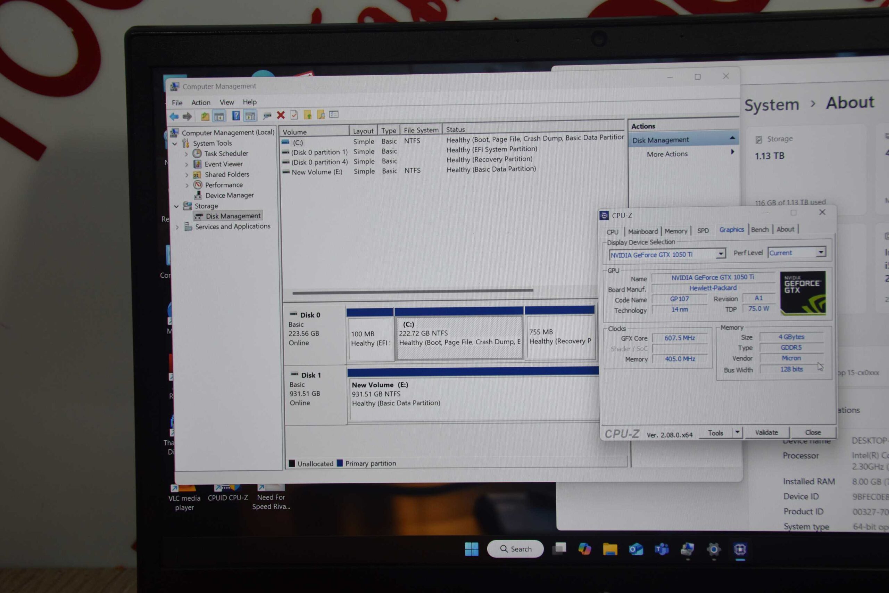Click the blue Help question mark icon
This screenshot has width=889, height=593.
point(236,116)
